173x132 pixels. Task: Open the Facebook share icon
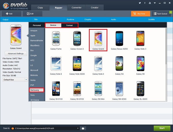(145, 3)
